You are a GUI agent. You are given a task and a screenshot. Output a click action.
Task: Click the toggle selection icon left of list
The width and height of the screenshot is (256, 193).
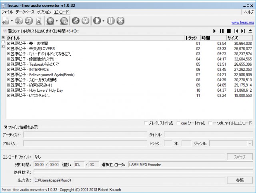coord(3,46)
